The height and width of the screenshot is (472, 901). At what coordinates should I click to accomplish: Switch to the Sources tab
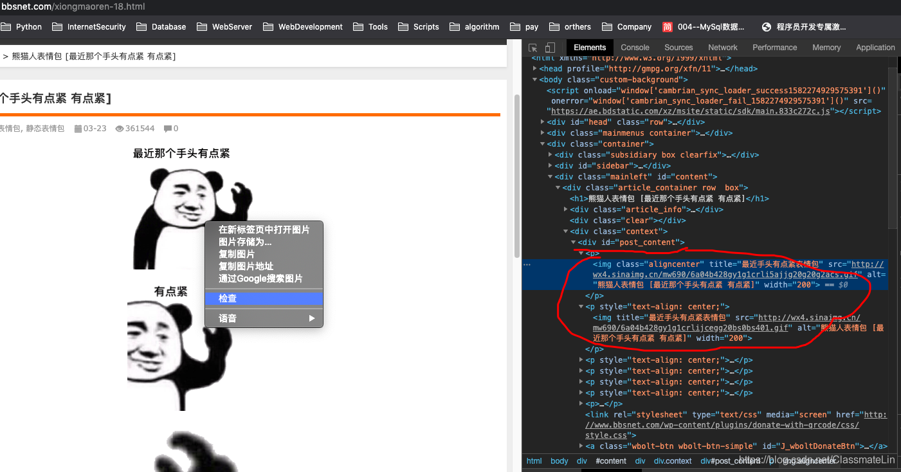[678, 48]
